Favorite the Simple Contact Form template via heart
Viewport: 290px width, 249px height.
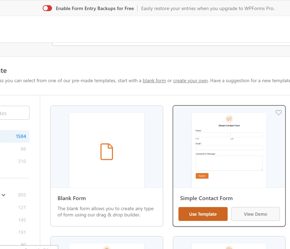[279, 113]
